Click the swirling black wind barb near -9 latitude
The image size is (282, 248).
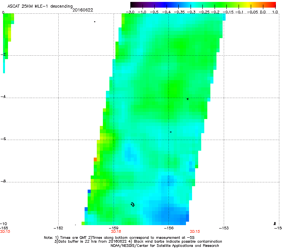click(133, 205)
